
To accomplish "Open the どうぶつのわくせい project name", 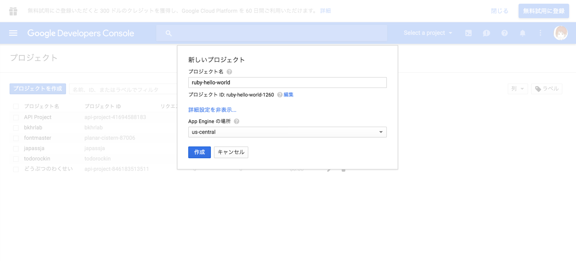I will pos(48,169).
